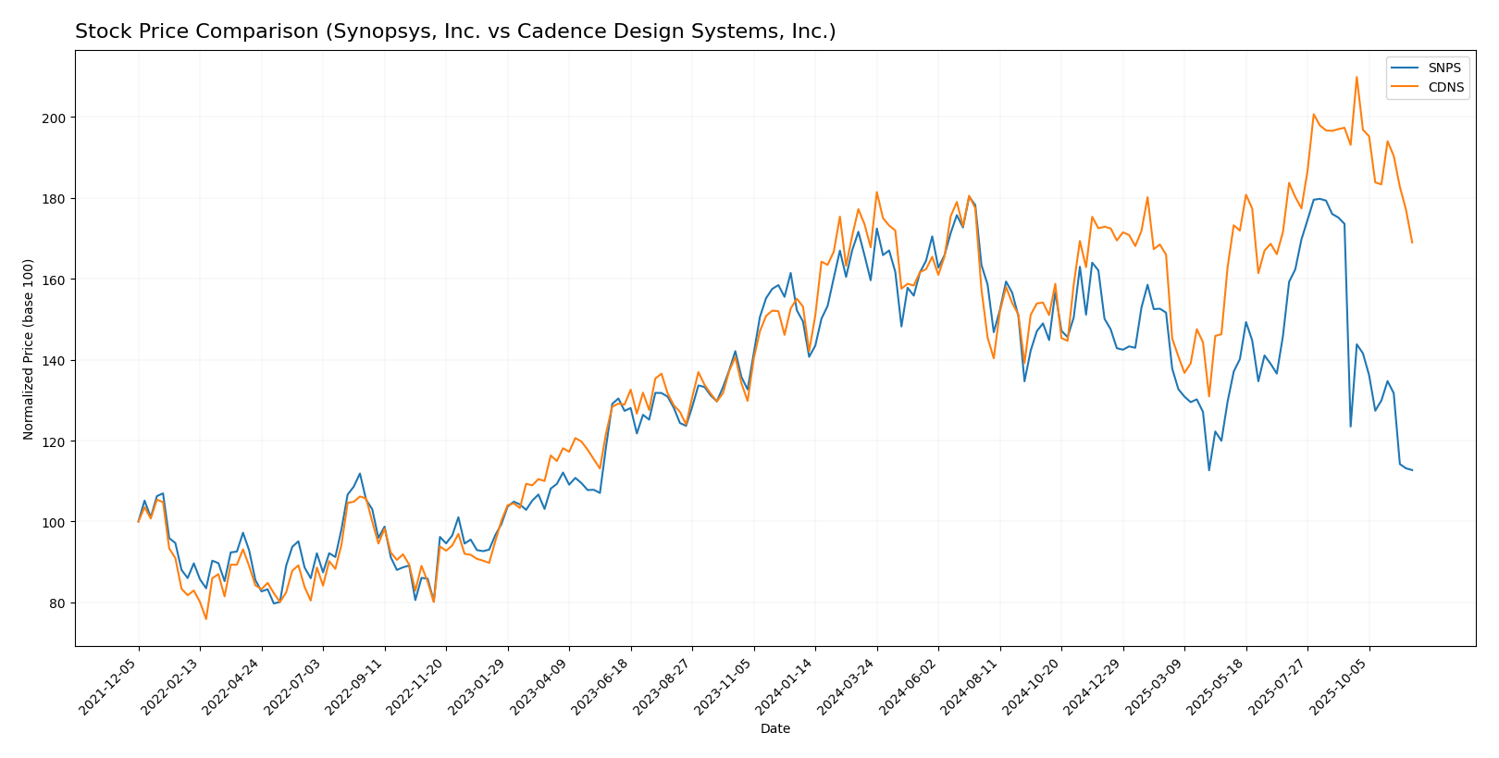Select the CDNS label in the legend
The height and width of the screenshot is (758, 1499).
[1446, 88]
